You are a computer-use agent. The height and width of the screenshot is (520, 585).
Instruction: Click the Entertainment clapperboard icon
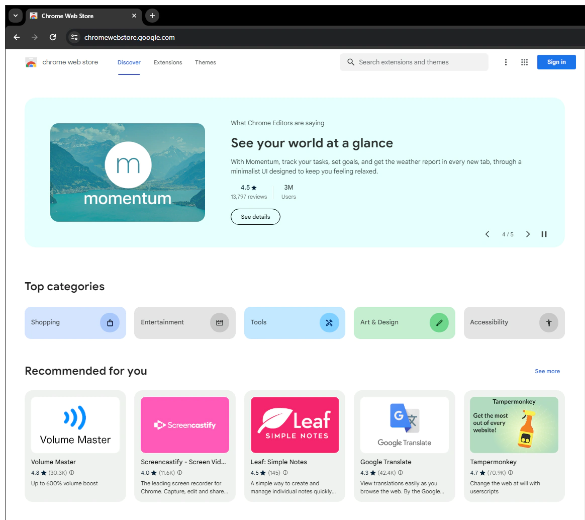tap(220, 323)
